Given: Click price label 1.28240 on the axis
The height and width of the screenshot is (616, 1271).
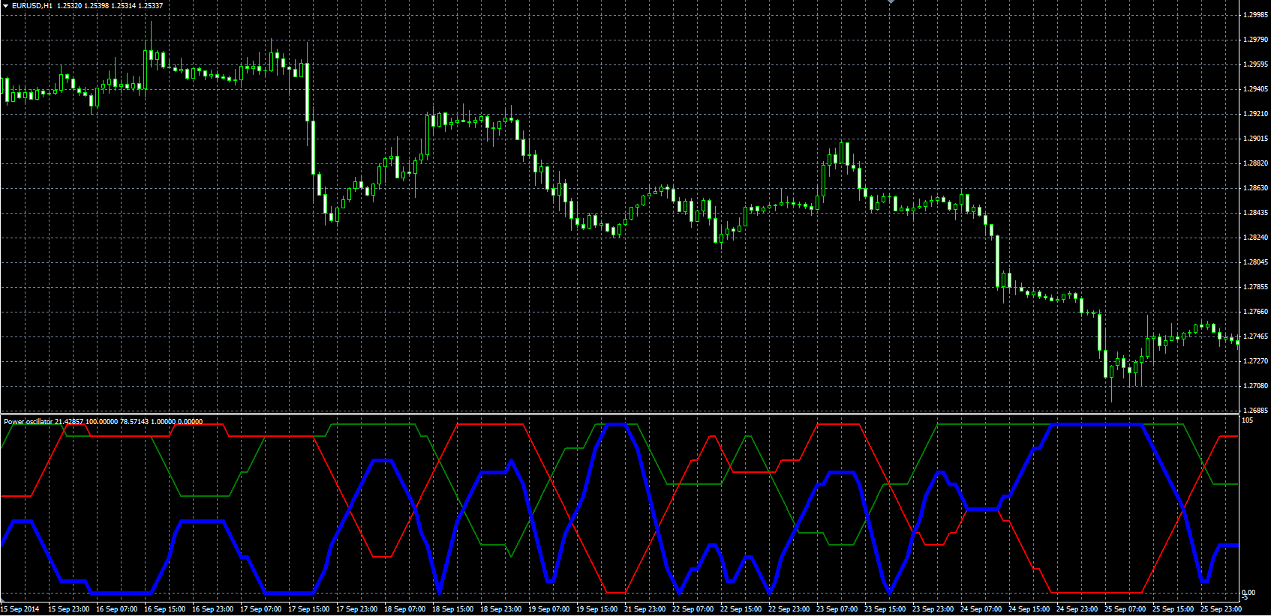Looking at the screenshot, I should (x=1255, y=238).
